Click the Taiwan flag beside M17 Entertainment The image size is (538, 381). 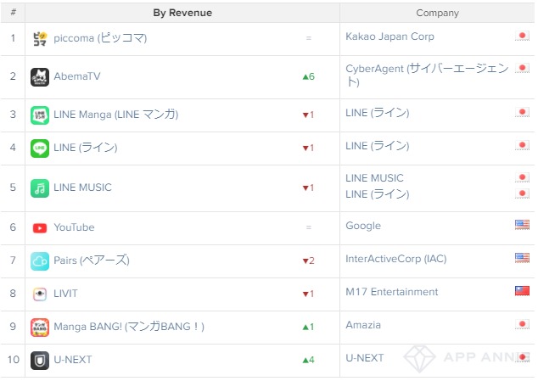(x=522, y=291)
